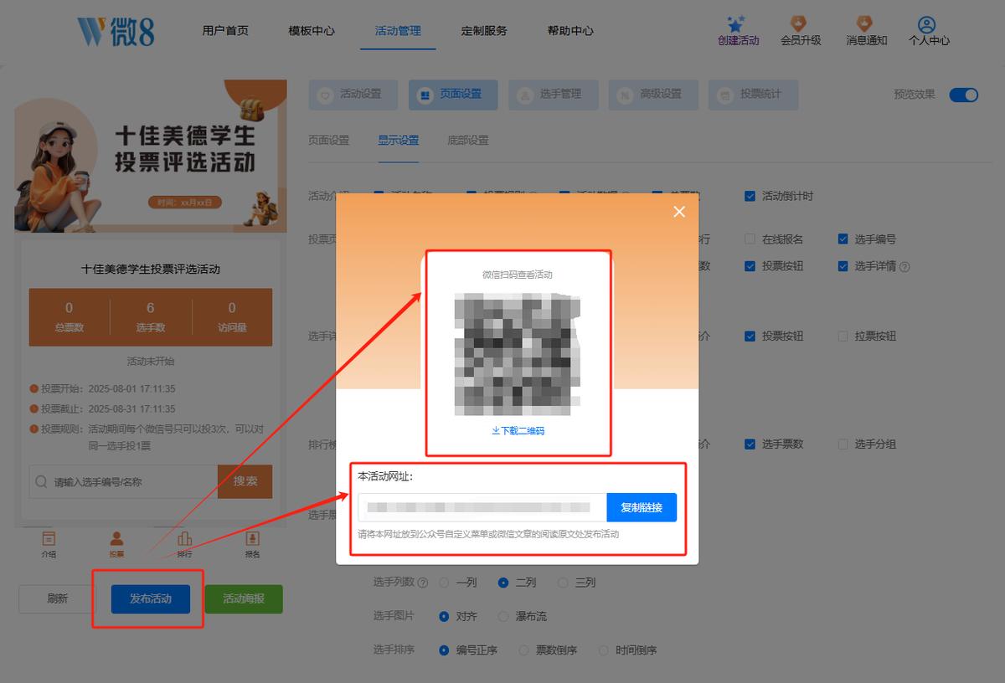
Task: Click the 微8 logo
Action: tap(116, 31)
